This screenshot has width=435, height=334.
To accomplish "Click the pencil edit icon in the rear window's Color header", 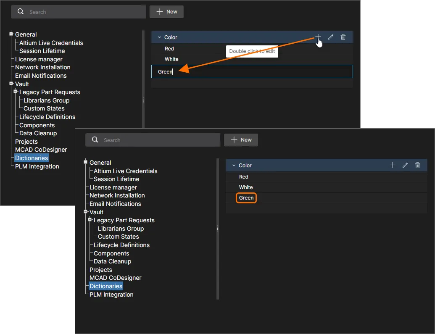I will pos(331,37).
